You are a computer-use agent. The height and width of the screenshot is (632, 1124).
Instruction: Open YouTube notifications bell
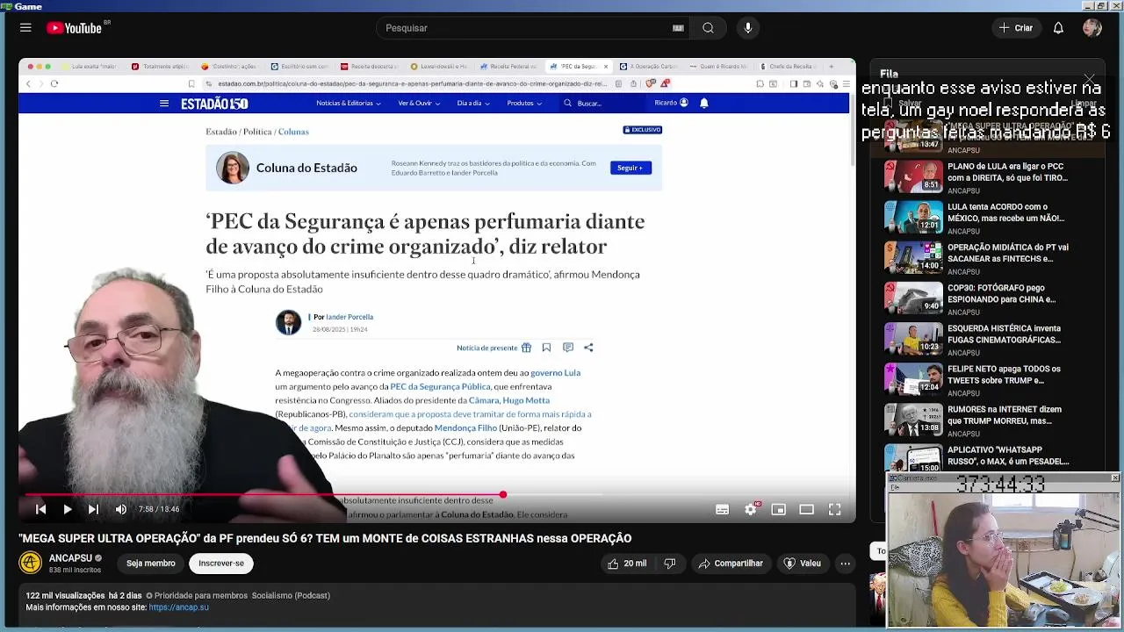[x=1058, y=28]
